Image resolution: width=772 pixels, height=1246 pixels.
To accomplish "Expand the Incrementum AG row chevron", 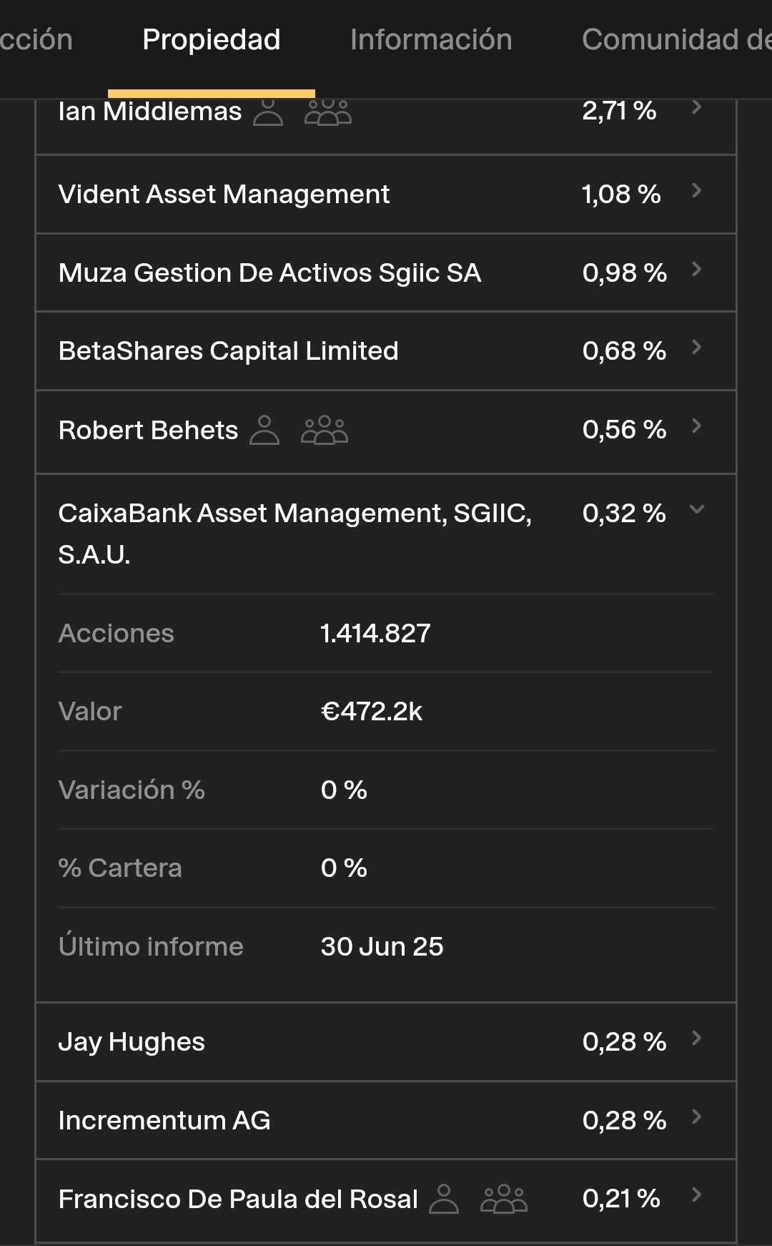I will click(x=697, y=1117).
